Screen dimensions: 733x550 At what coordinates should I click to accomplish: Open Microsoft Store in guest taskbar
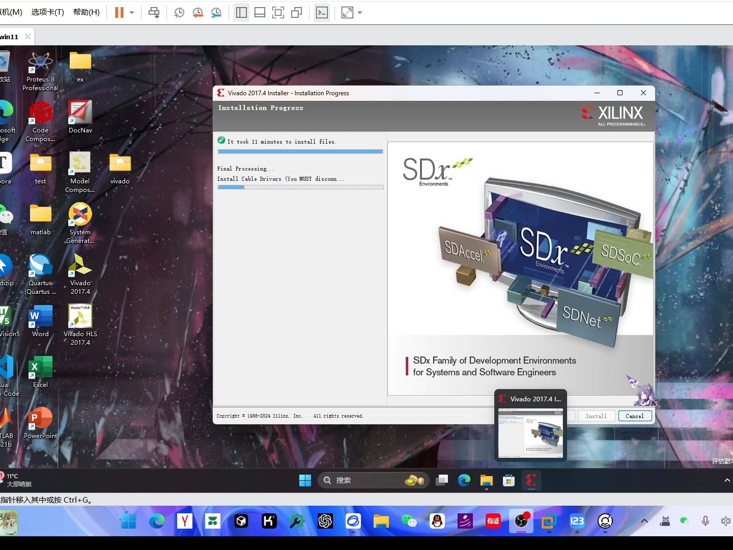point(509,480)
